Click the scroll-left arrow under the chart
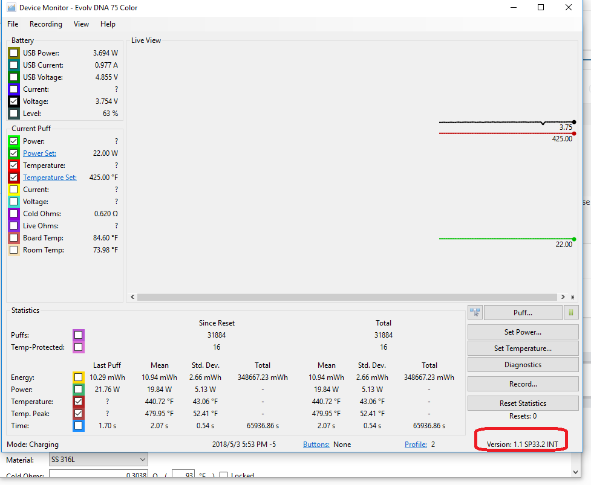Image resolution: width=591 pixels, height=485 pixels. pyautogui.click(x=131, y=297)
